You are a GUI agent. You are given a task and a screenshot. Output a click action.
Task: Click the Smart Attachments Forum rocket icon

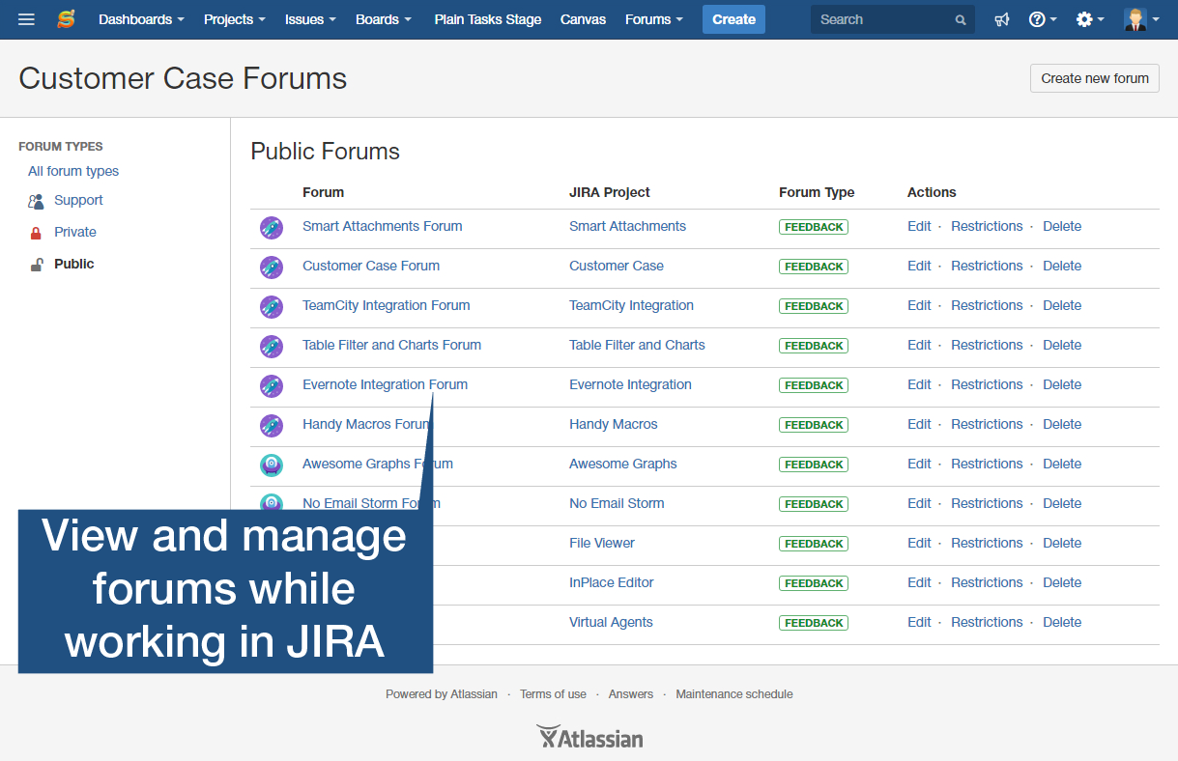click(x=272, y=228)
